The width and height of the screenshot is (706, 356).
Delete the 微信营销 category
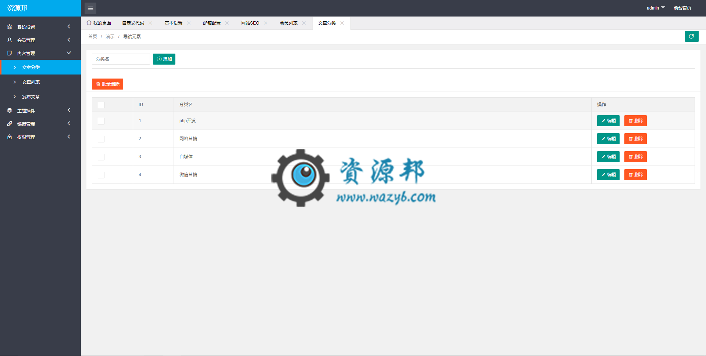(x=635, y=175)
